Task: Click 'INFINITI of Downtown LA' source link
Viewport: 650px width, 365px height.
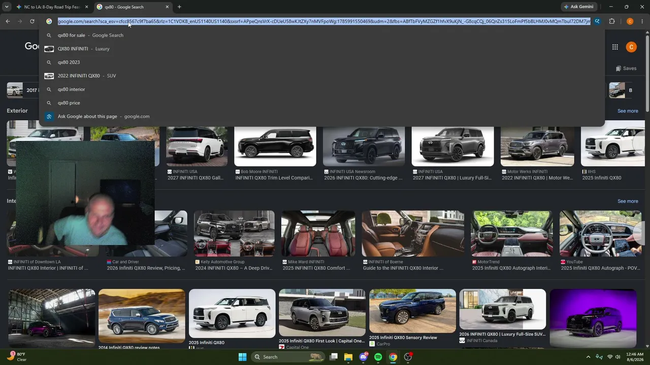Action: click(x=37, y=262)
